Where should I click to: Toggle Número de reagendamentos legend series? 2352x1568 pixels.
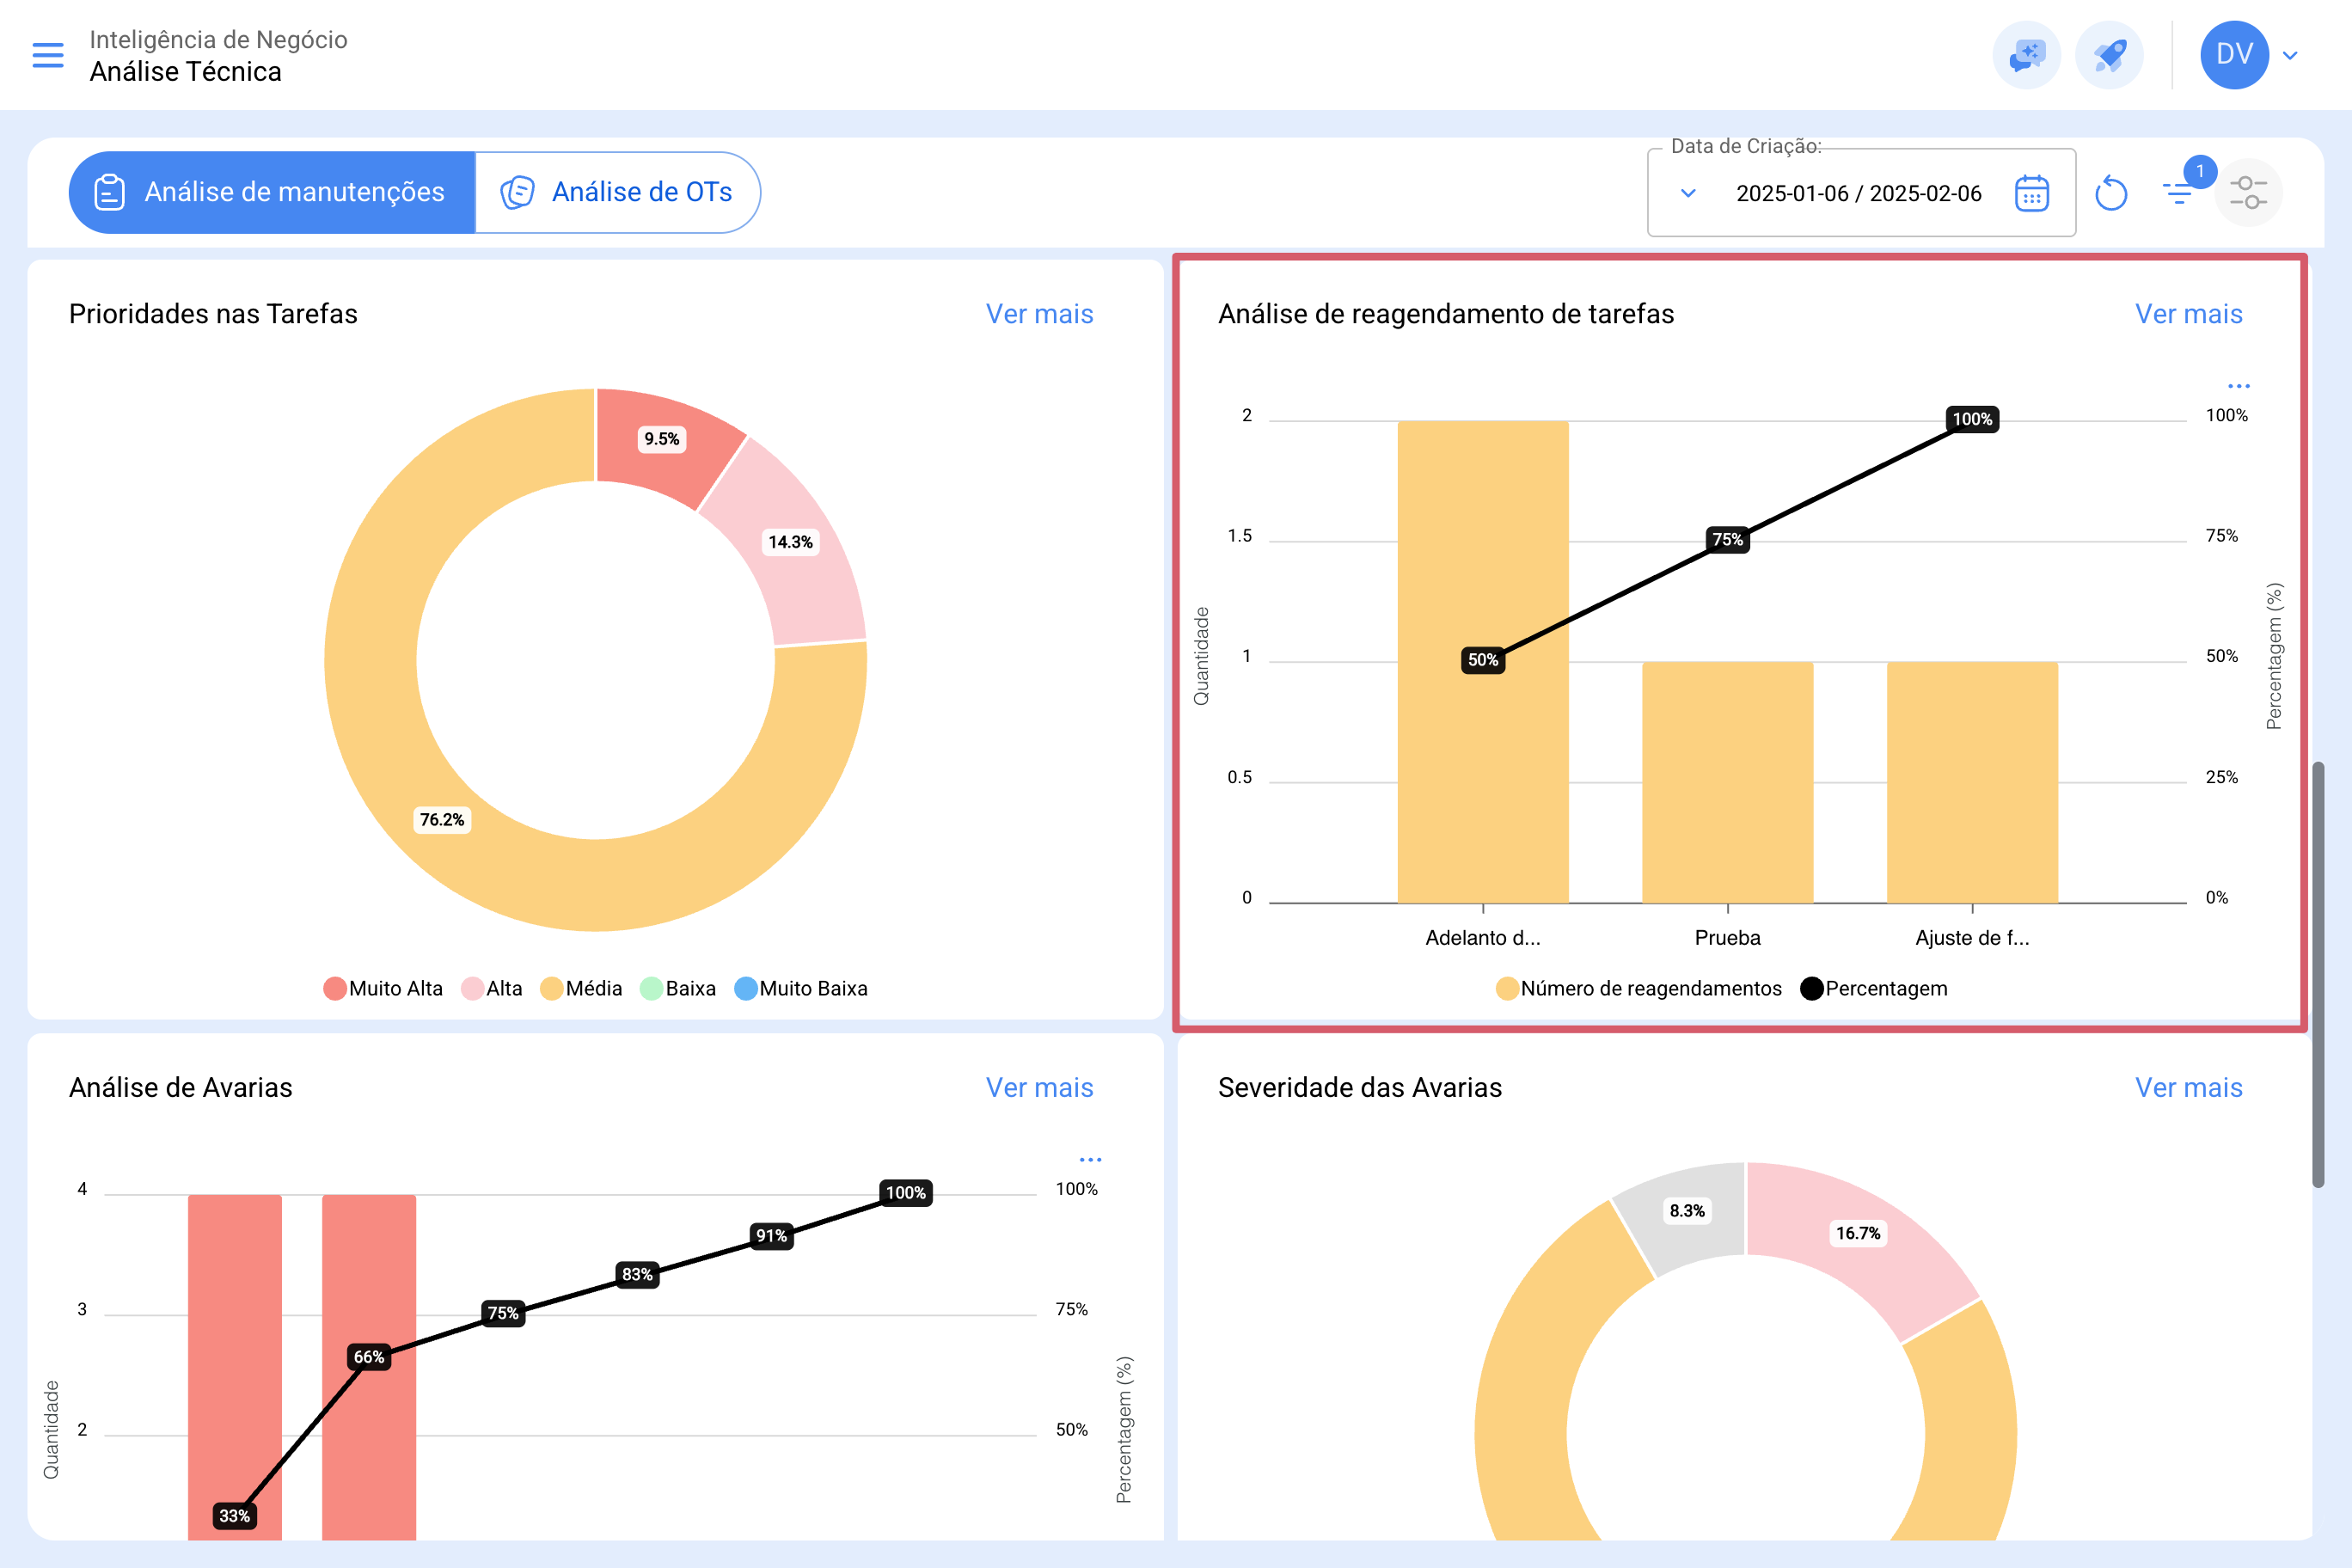1639,989
